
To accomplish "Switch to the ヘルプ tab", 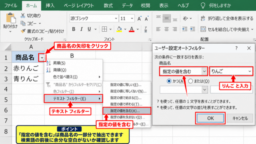I will coord(183,6).
